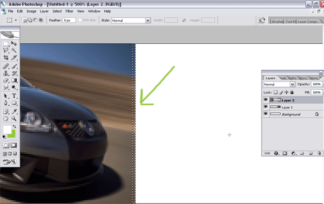The height and width of the screenshot is (204, 324).
Task: Switch to the Layers tab
Action: (x=271, y=78)
